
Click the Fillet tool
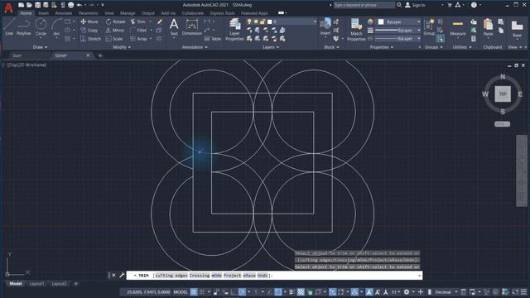[138, 30]
